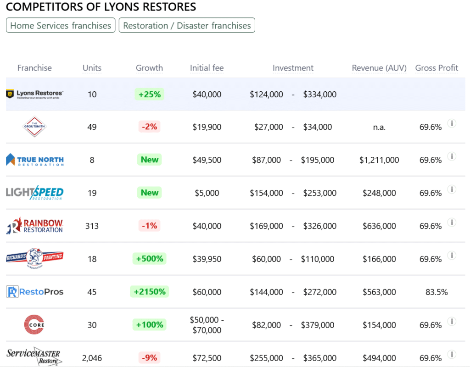
Task: Sort by Revenue (AUV) column header
Action: 379,68
